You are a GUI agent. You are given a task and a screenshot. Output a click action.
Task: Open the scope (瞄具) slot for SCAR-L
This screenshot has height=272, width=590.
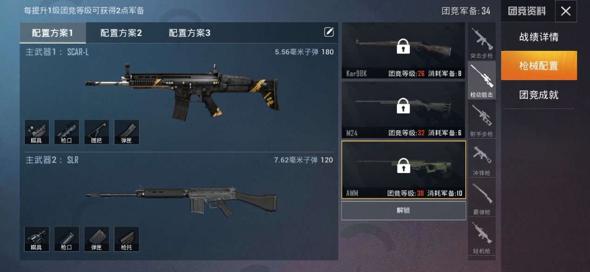pyautogui.click(x=36, y=132)
